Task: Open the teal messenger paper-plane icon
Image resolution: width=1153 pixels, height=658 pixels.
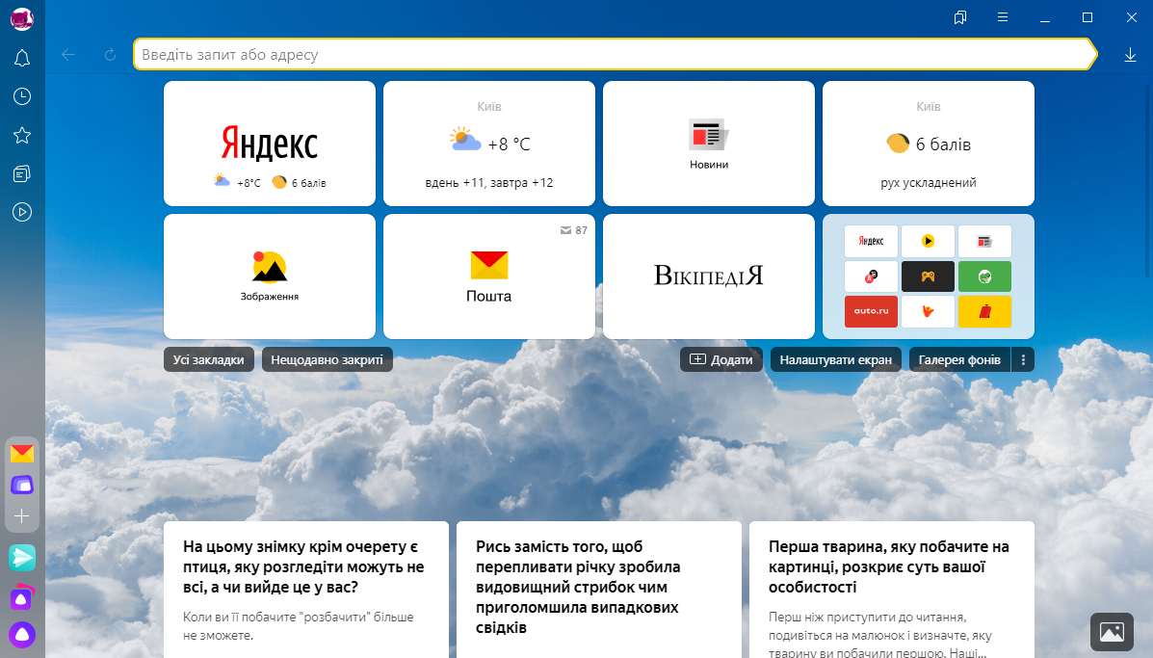Action: click(x=22, y=558)
